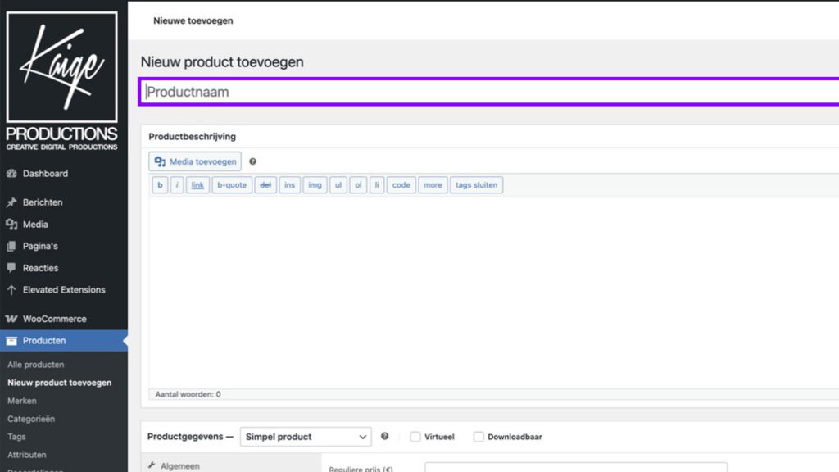The height and width of the screenshot is (472, 839).
Task: Click Nieuwe toevoegen in the top admin bar
Action: tap(192, 21)
